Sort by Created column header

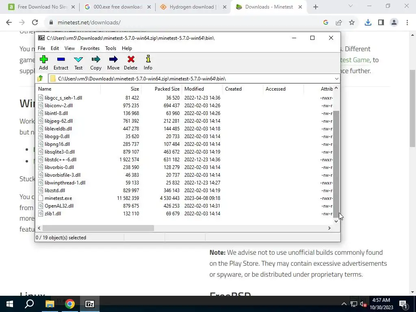[243, 89]
